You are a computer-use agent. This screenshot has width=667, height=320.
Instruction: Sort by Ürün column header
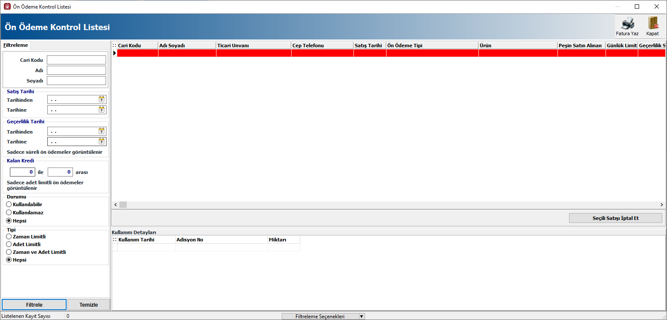518,45
